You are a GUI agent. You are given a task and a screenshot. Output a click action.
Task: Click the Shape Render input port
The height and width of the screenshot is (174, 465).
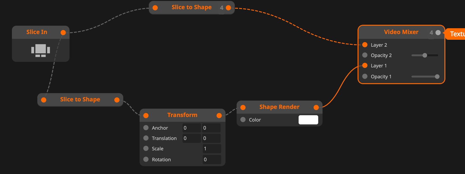[243, 107]
